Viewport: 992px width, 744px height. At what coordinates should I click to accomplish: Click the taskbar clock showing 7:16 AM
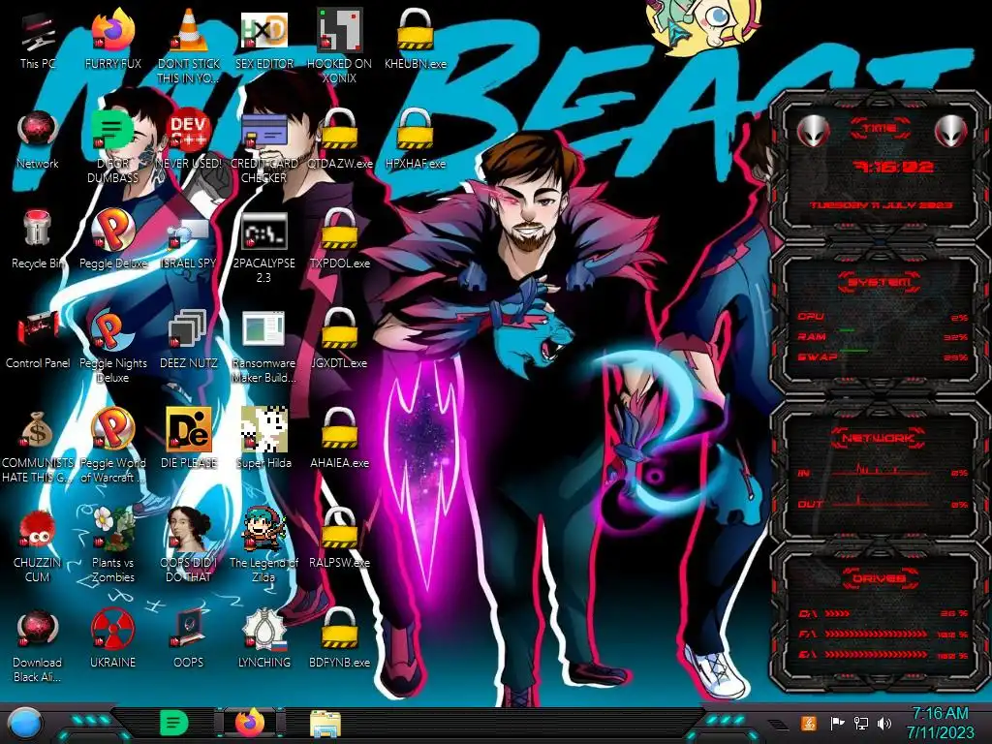(x=940, y=723)
